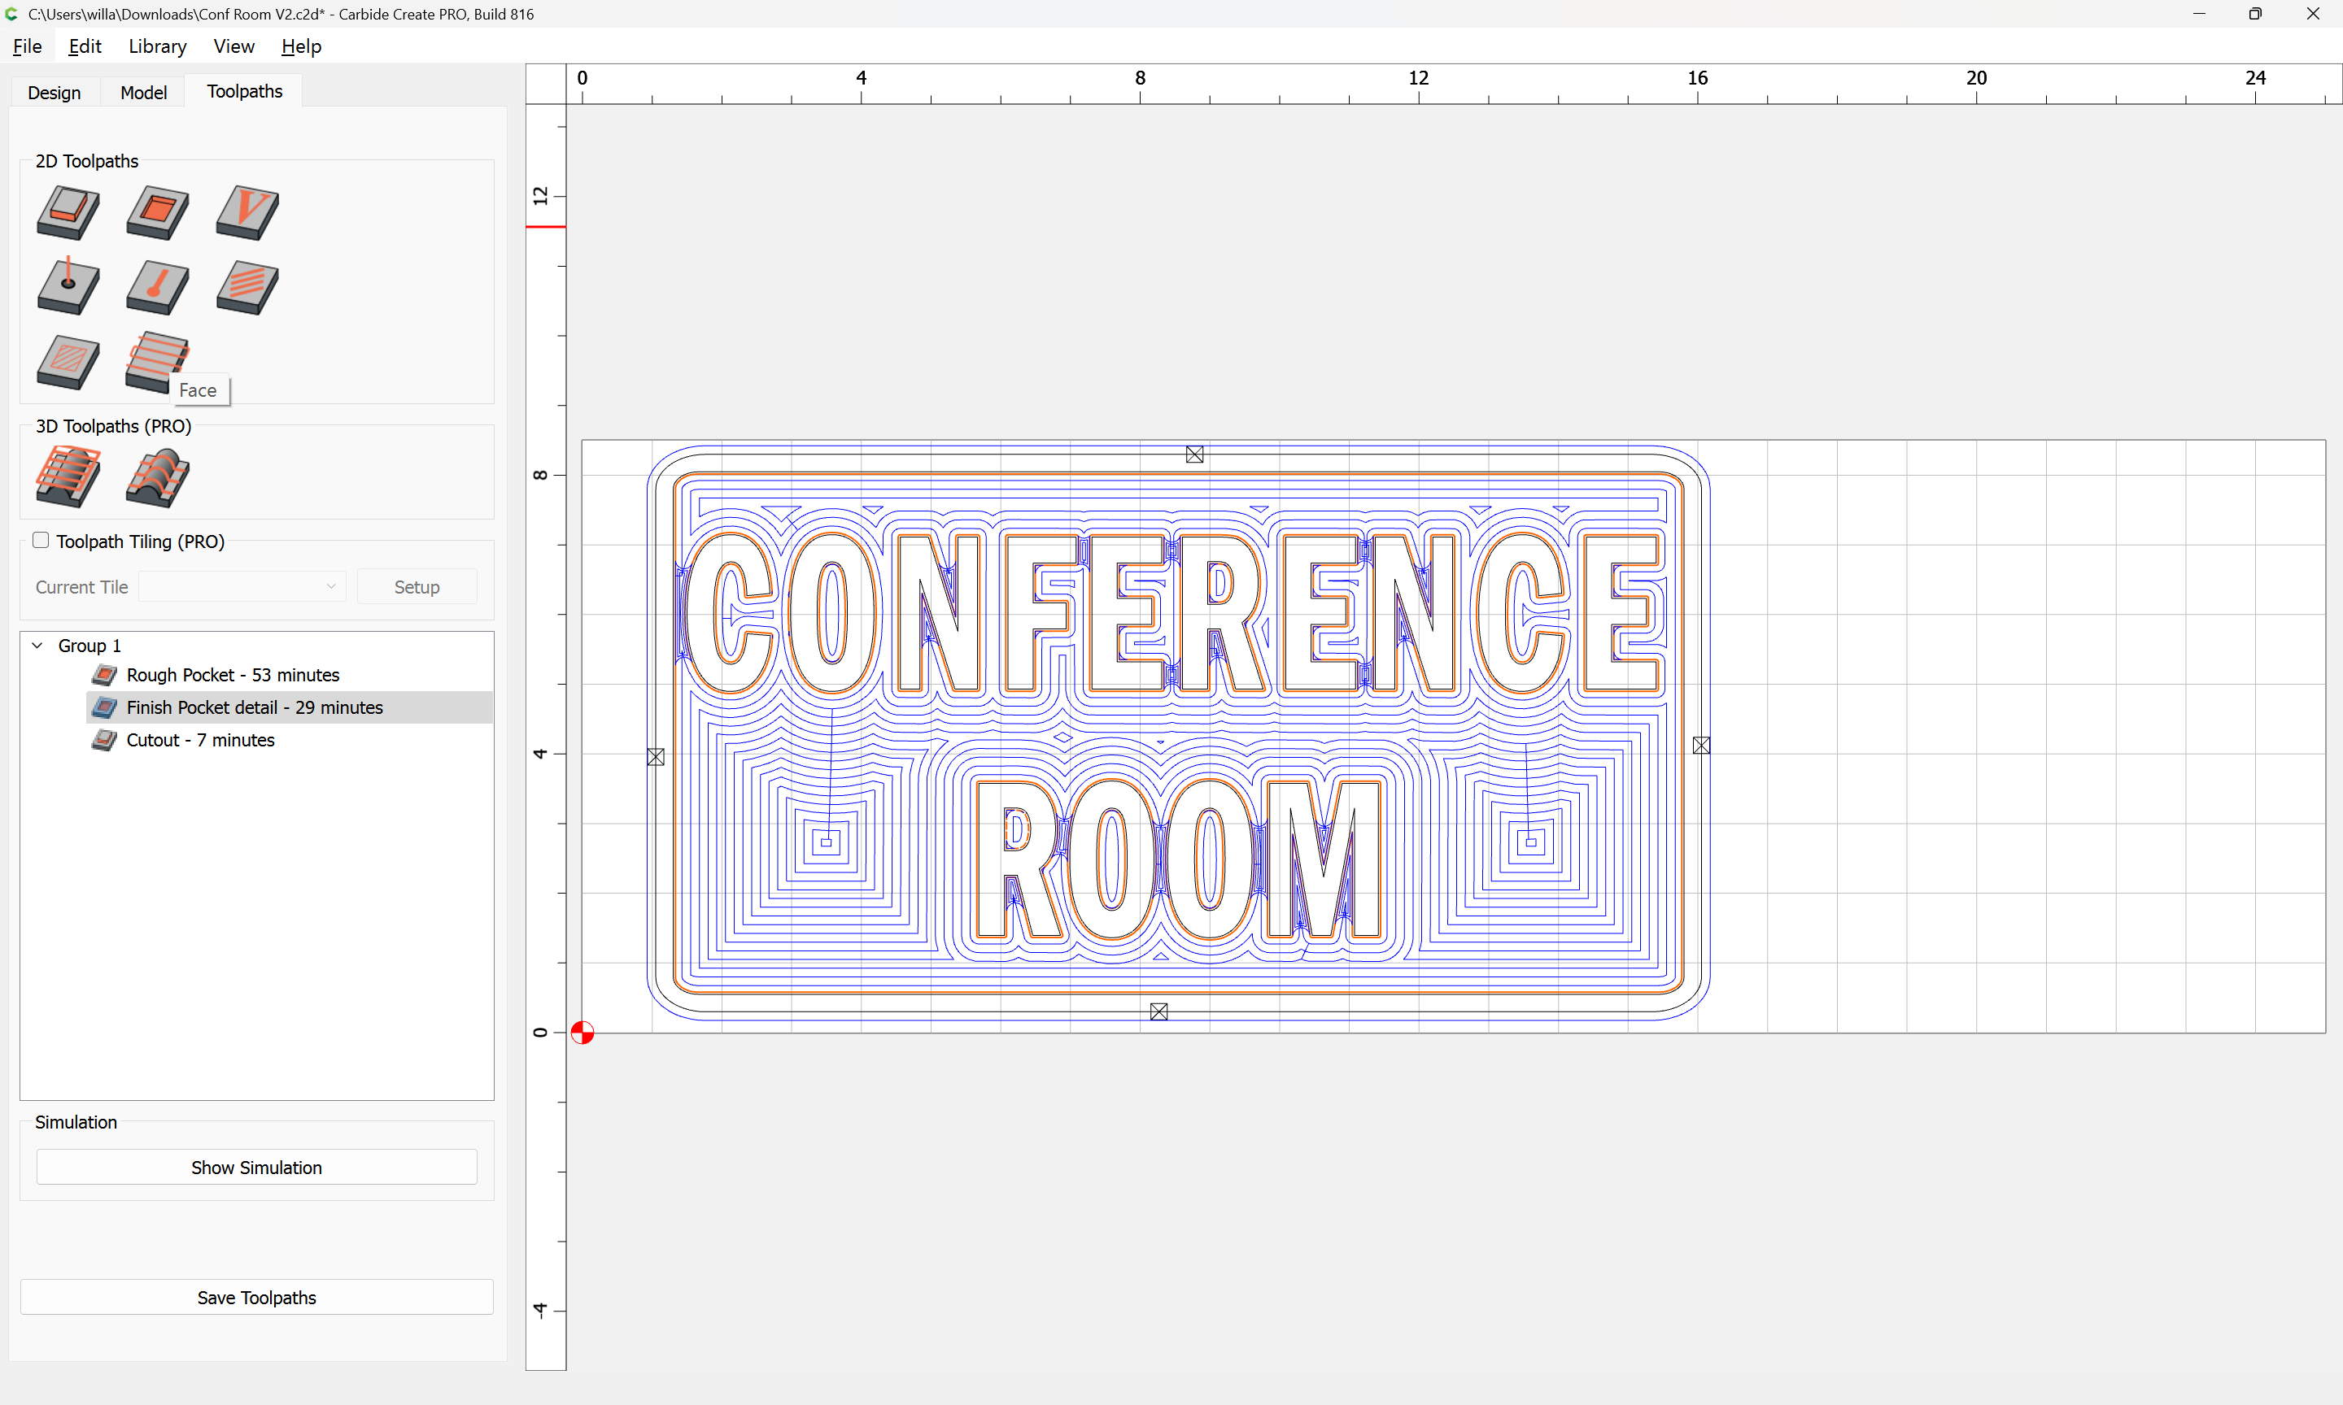Click the red origin marker on canvas
The height and width of the screenshot is (1405, 2343).
click(x=582, y=1033)
